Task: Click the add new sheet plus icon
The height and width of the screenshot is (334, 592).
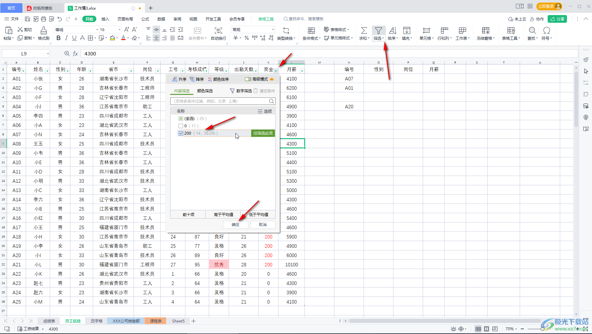Action: [x=193, y=321]
